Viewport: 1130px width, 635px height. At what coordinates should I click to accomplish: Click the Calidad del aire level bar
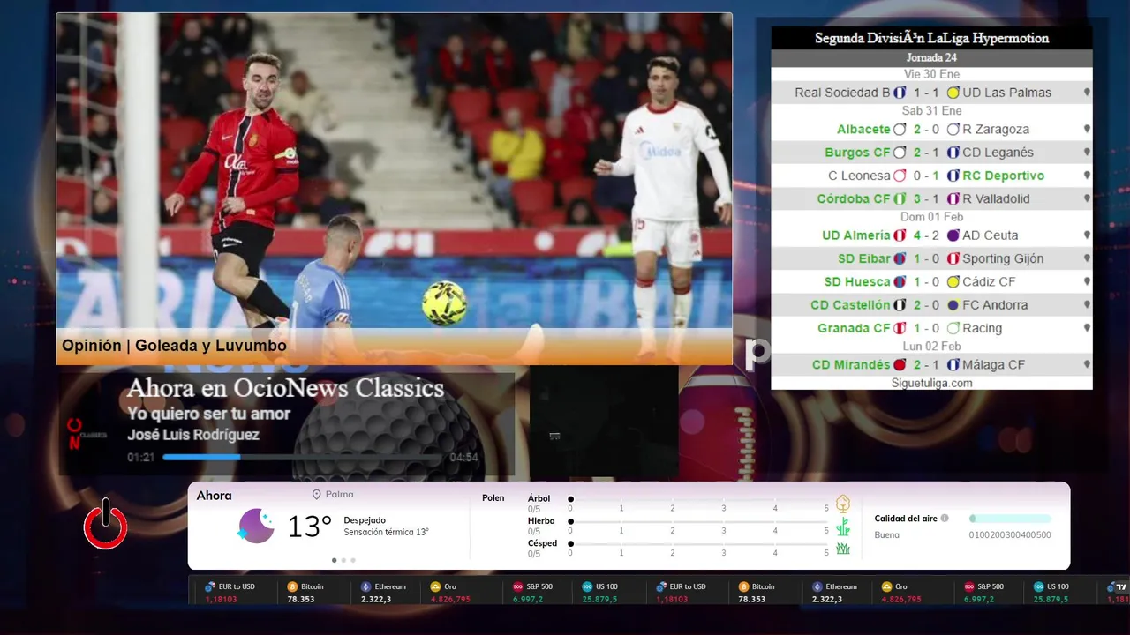1010,519
